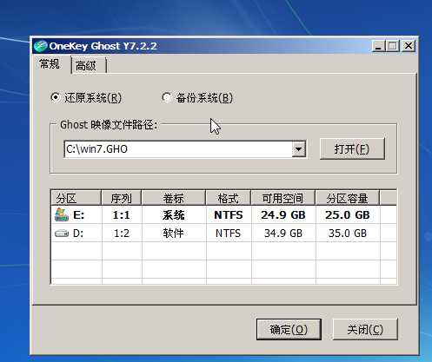The width and height of the screenshot is (432, 362).
Task: Click the 35.0 GB capacity value
Action: click(348, 234)
